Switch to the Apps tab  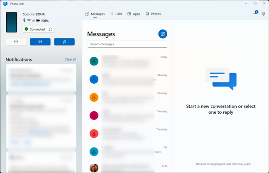pos(134,14)
